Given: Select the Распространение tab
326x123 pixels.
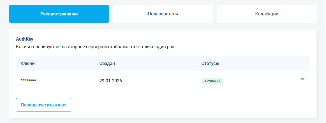Looking at the screenshot, I should click(59, 14).
